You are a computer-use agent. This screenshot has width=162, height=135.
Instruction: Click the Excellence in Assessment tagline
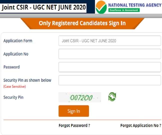click(x=124, y=10)
